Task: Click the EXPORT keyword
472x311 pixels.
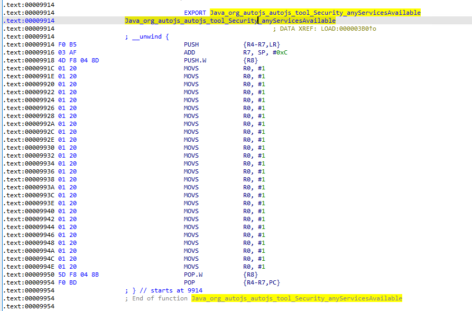Action: pyautogui.click(x=195, y=13)
